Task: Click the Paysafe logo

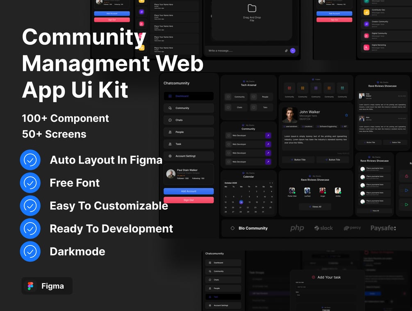Action: 383,228
